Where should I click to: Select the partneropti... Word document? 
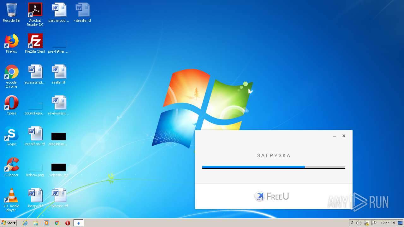(59, 13)
